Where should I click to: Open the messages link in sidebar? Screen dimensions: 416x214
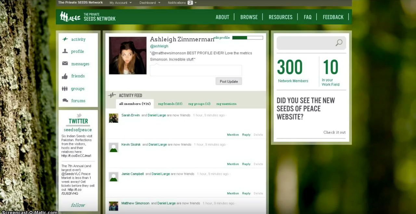[x=80, y=64]
